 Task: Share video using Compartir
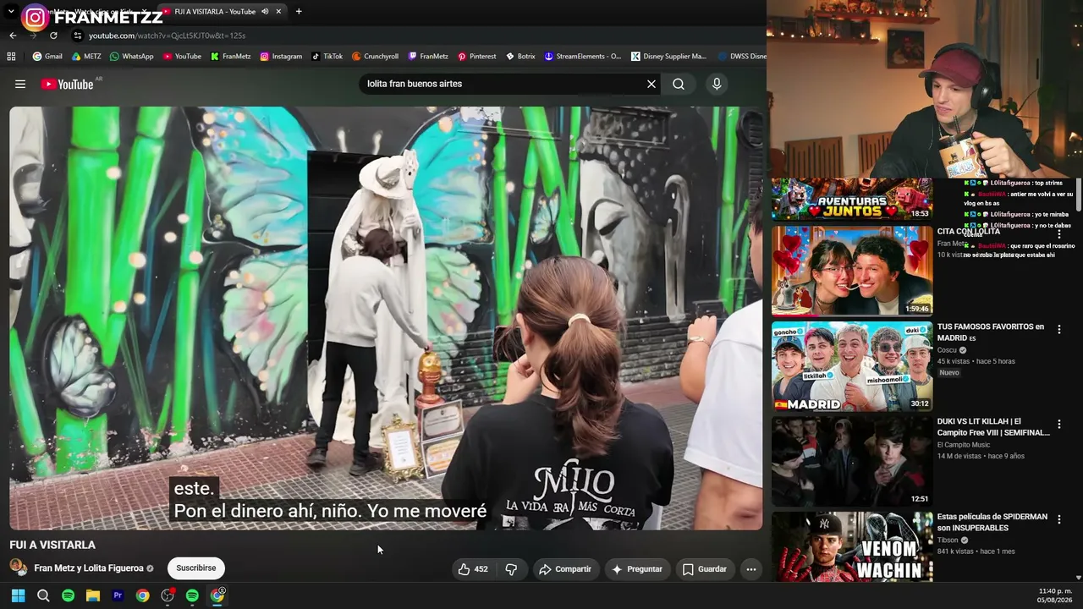point(565,569)
